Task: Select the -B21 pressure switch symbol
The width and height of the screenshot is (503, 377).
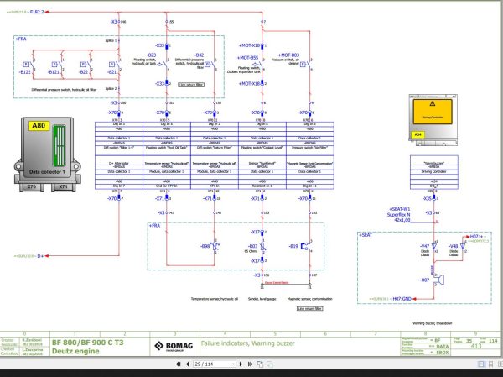Action: 116,66
